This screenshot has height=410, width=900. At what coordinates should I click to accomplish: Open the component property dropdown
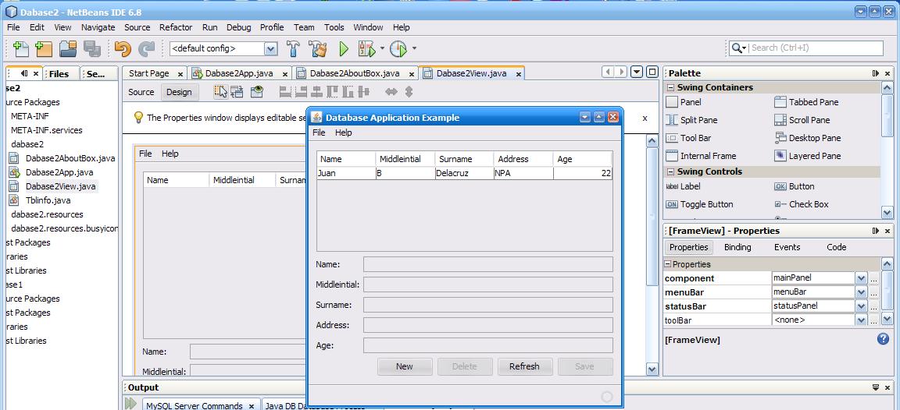click(860, 278)
